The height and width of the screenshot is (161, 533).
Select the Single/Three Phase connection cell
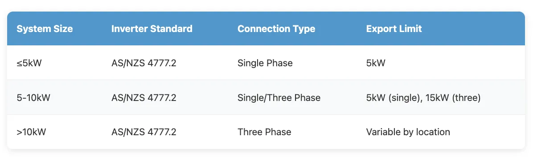tap(279, 98)
